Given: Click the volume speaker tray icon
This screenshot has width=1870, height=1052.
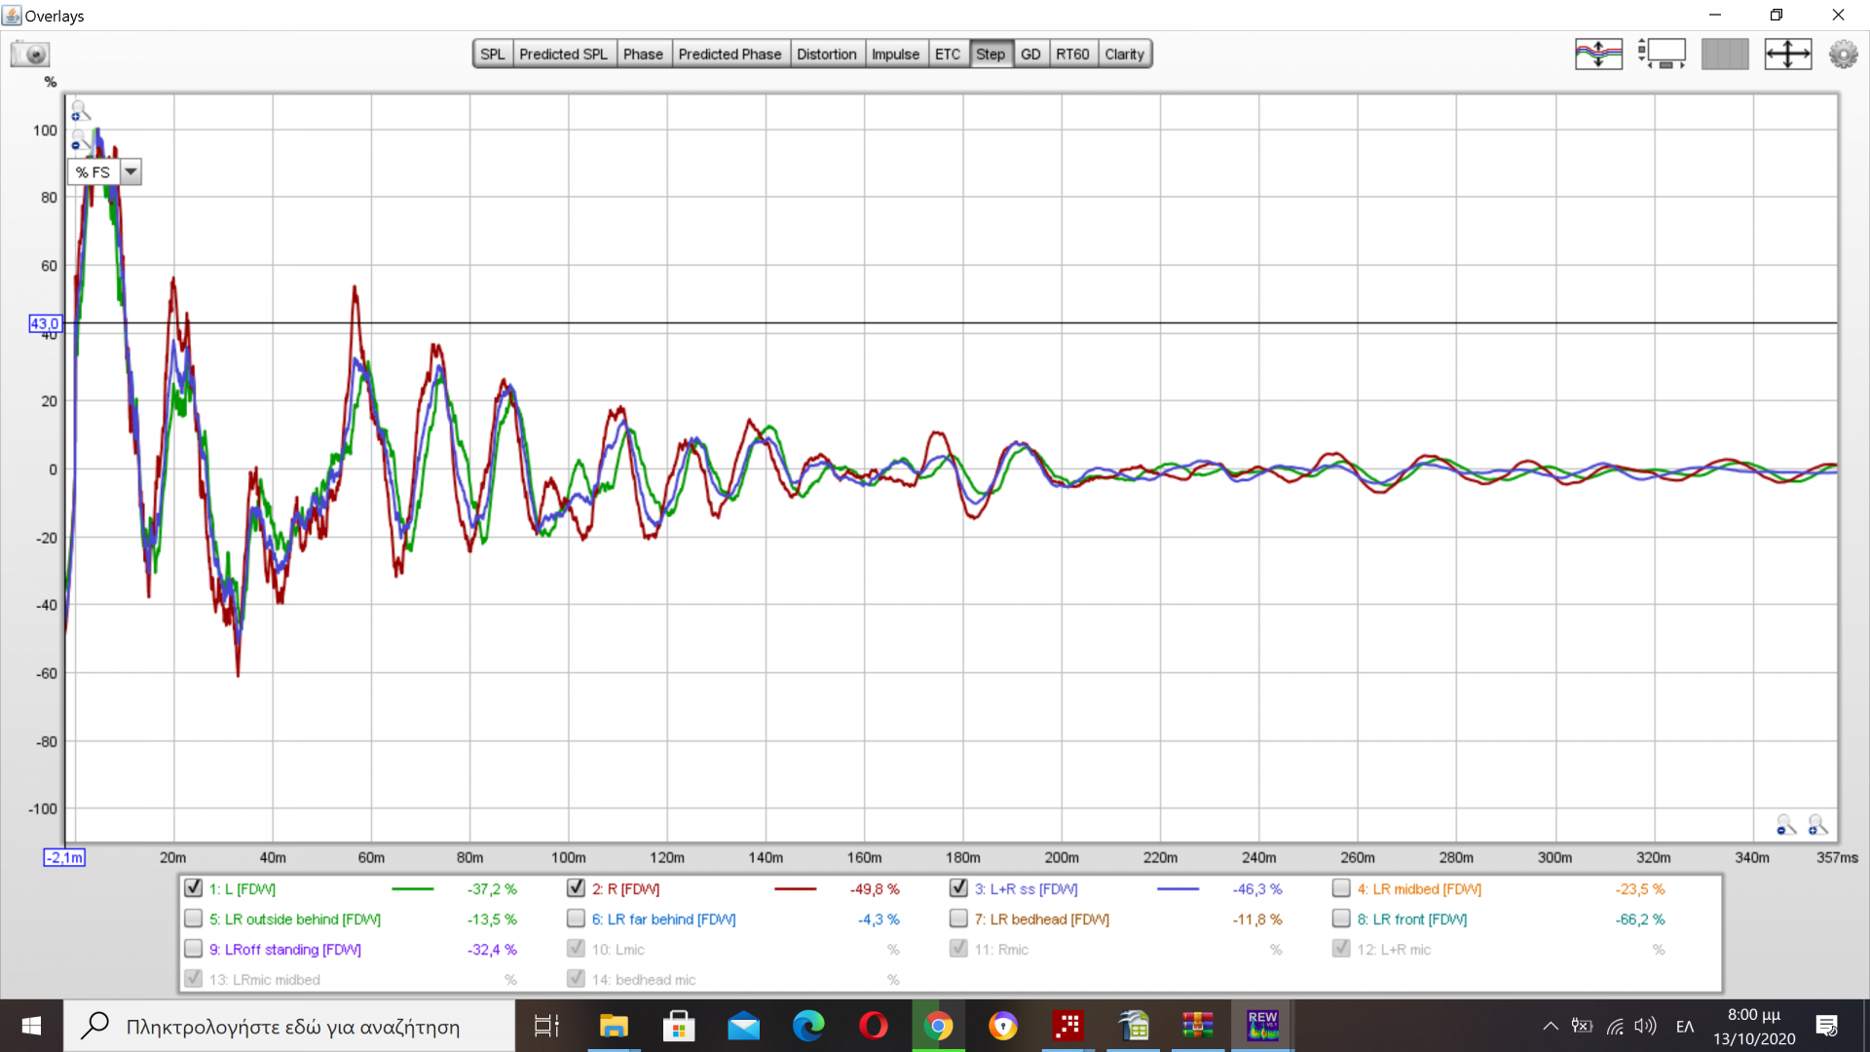Looking at the screenshot, I should point(1646,1026).
